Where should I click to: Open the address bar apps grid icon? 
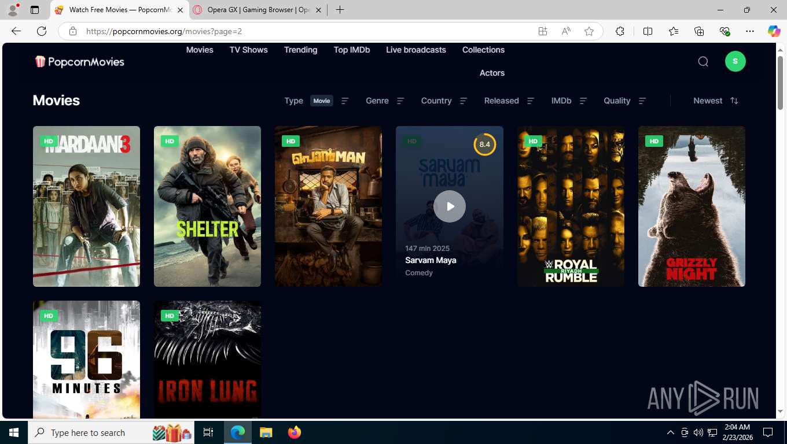tap(543, 31)
